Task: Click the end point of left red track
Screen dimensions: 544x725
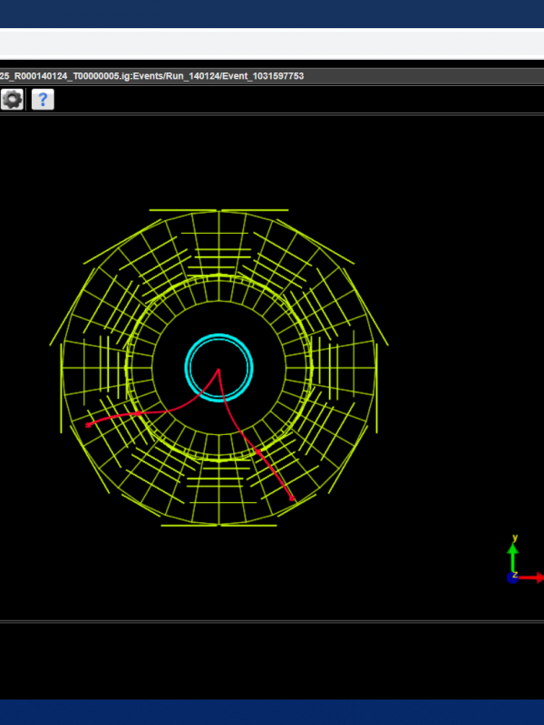Action: point(88,425)
